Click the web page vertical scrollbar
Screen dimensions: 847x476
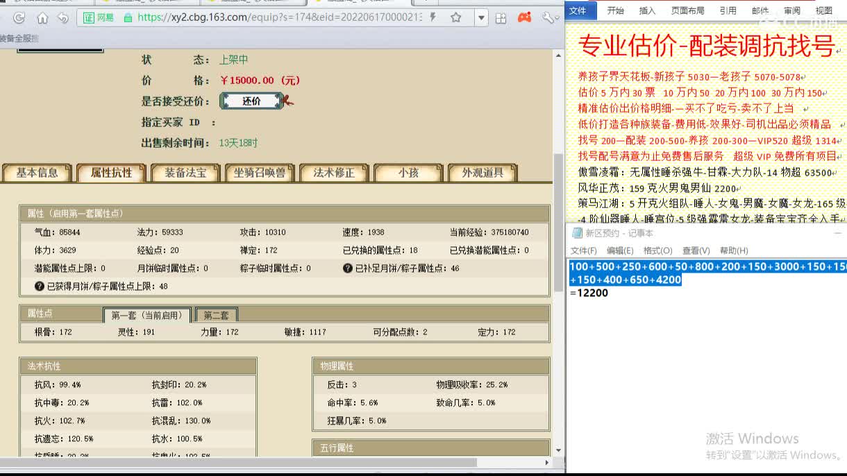pyautogui.click(x=558, y=222)
